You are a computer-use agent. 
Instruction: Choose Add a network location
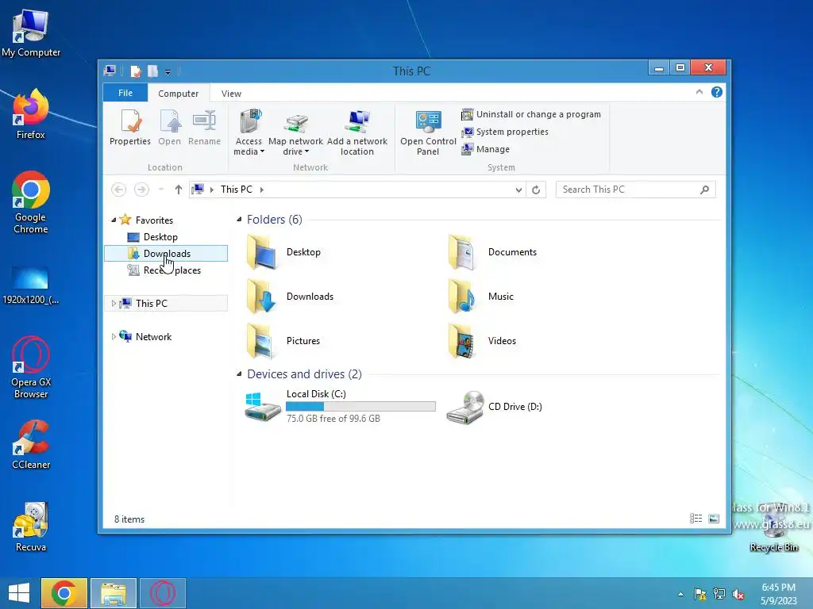(357, 132)
